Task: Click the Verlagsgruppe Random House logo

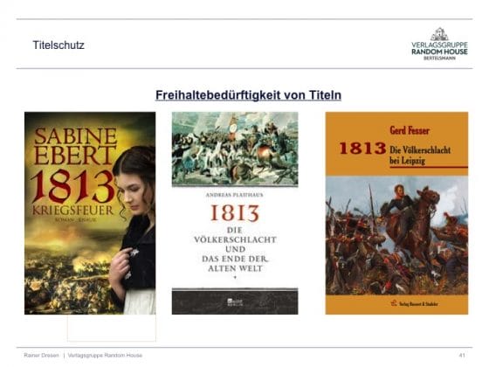Action: point(439,44)
